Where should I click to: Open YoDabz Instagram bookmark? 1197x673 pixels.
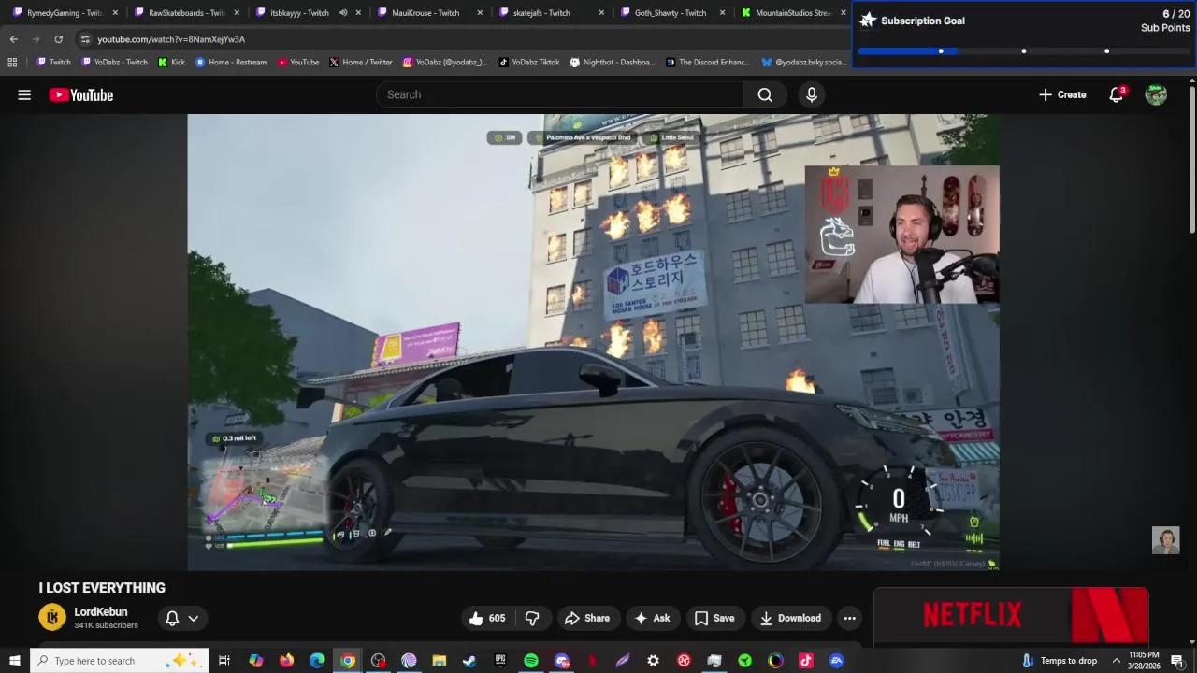[445, 63]
